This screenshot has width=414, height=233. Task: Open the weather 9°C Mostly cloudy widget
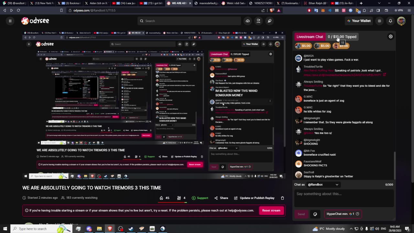329,229
